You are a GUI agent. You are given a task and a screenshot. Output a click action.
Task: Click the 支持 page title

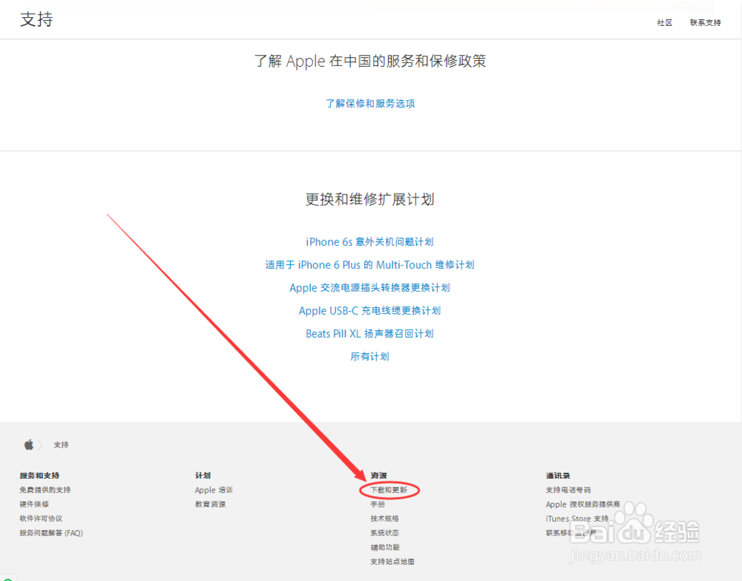click(x=36, y=19)
